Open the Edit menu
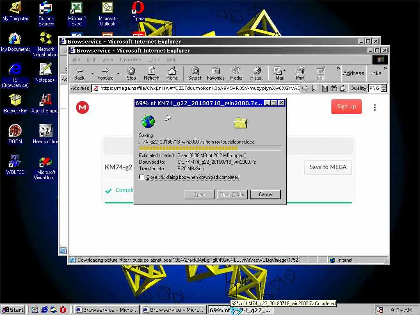Image resolution: width=420 pixels, height=315 pixels. [x=91, y=59]
